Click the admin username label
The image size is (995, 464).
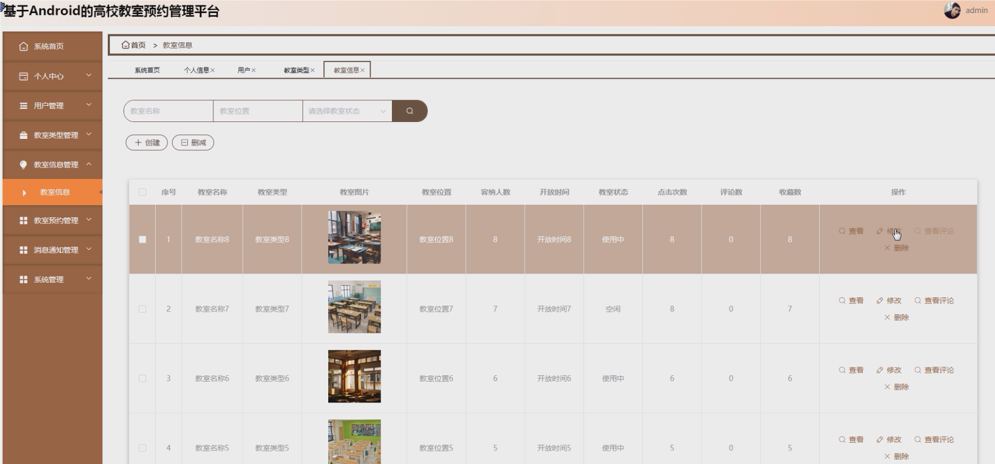coord(976,10)
